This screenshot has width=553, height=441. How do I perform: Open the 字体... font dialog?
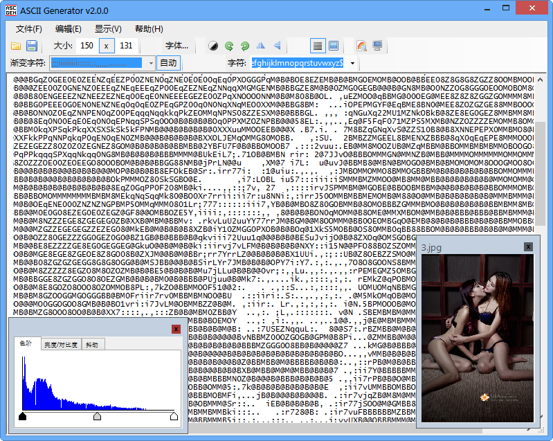[176, 46]
